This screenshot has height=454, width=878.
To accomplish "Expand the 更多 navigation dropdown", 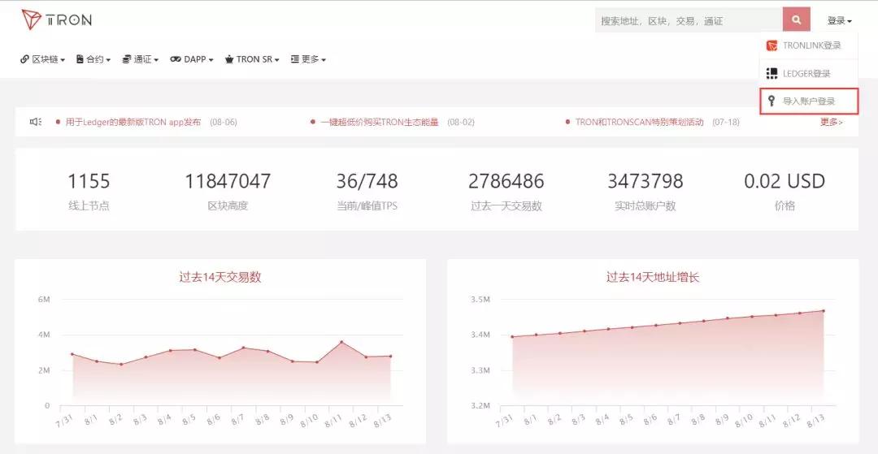I will pos(309,59).
